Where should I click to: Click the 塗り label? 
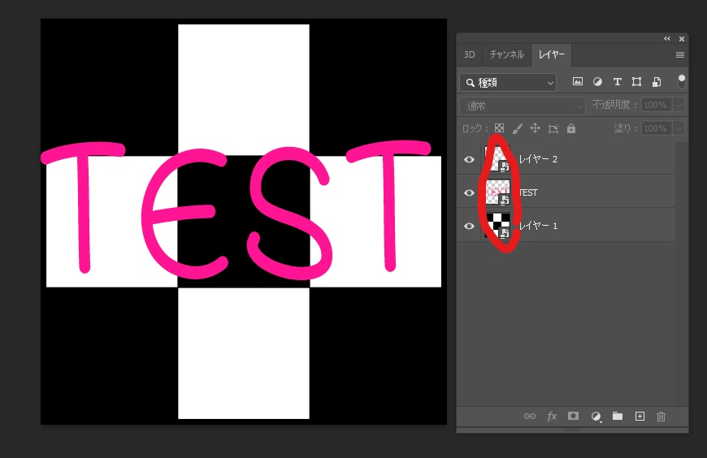(626, 128)
